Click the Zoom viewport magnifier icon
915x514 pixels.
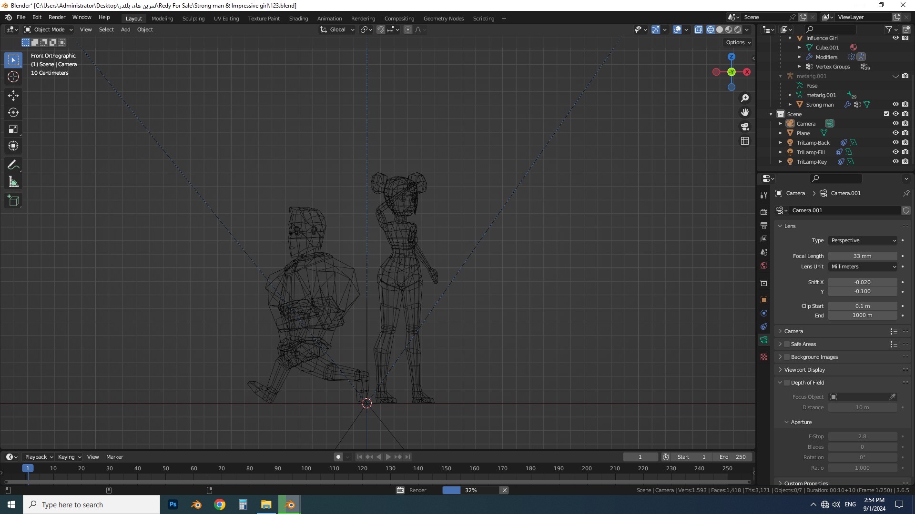(745, 98)
